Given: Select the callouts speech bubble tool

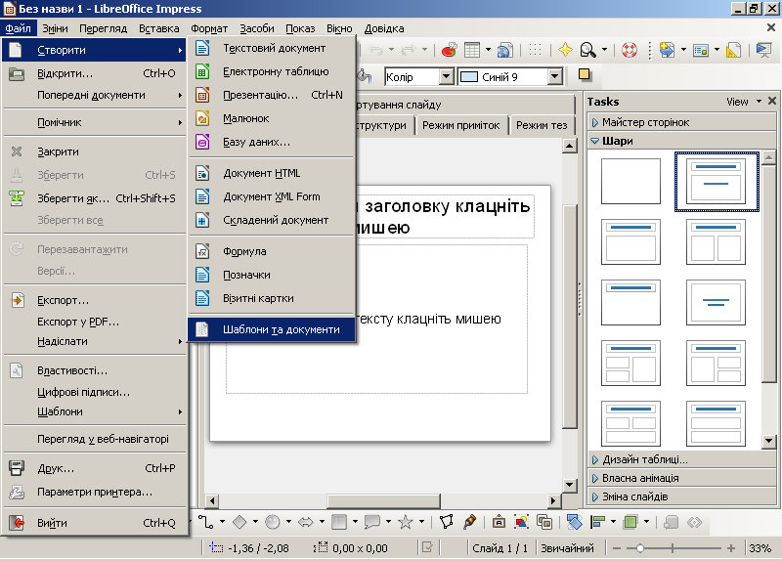Looking at the screenshot, I should [x=372, y=522].
